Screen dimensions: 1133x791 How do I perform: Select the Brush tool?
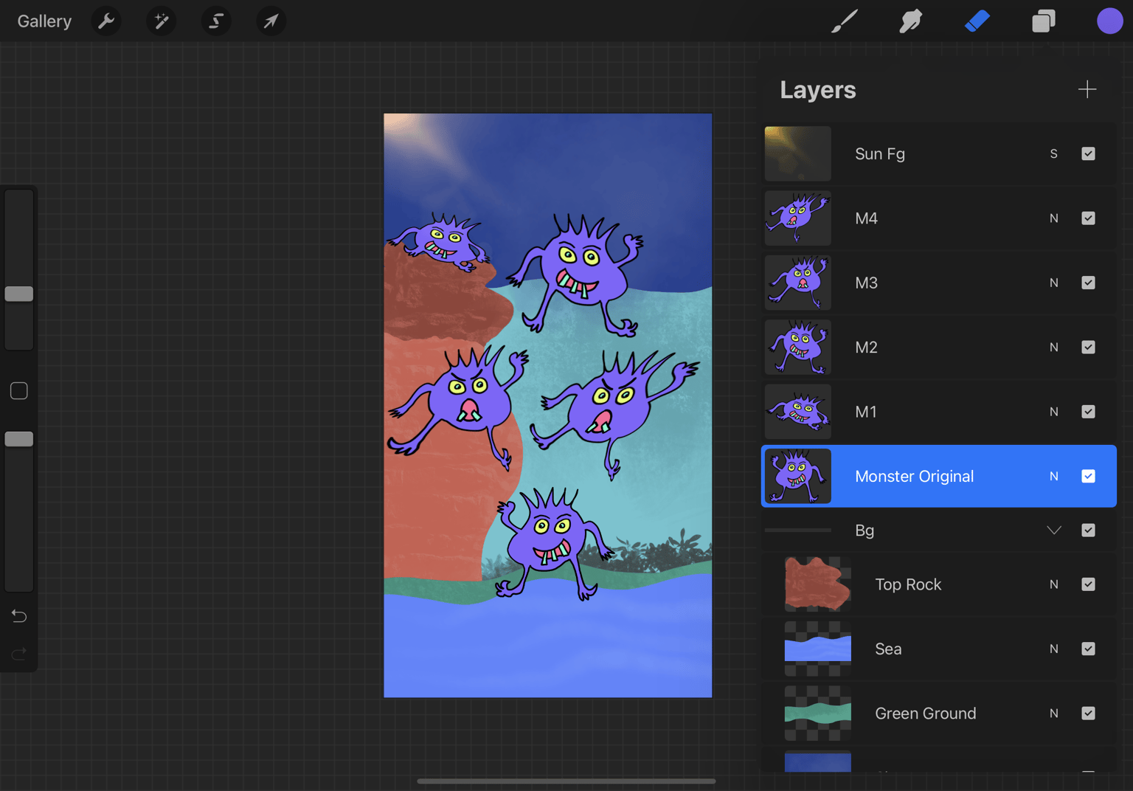coord(845,21)
